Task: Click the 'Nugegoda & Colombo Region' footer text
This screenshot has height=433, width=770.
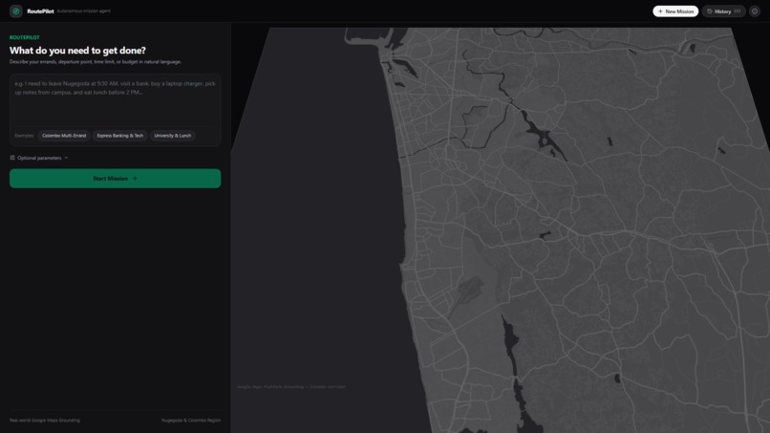Action: 191,421
